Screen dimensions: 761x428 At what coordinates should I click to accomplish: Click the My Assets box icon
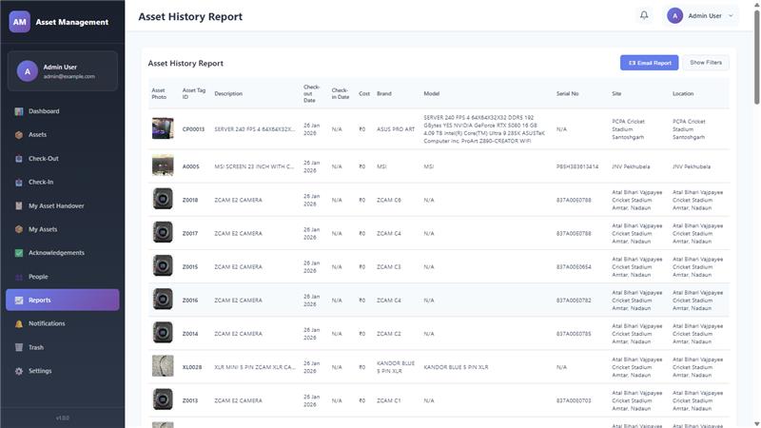(19, 229)
